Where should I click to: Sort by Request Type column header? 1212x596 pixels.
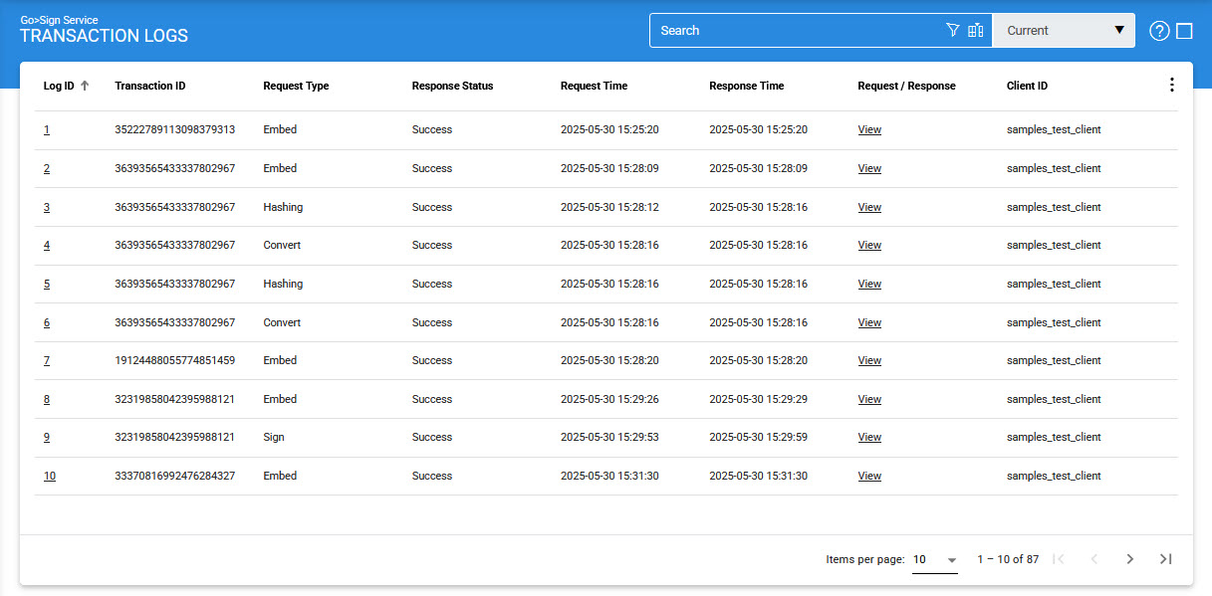[x=296, y=86]
